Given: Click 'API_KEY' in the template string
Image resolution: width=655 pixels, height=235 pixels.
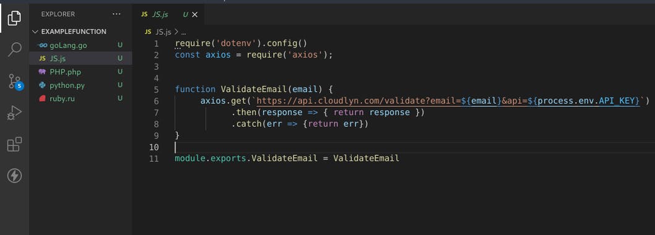Looking at the screenshot, I should click(617, 101).
